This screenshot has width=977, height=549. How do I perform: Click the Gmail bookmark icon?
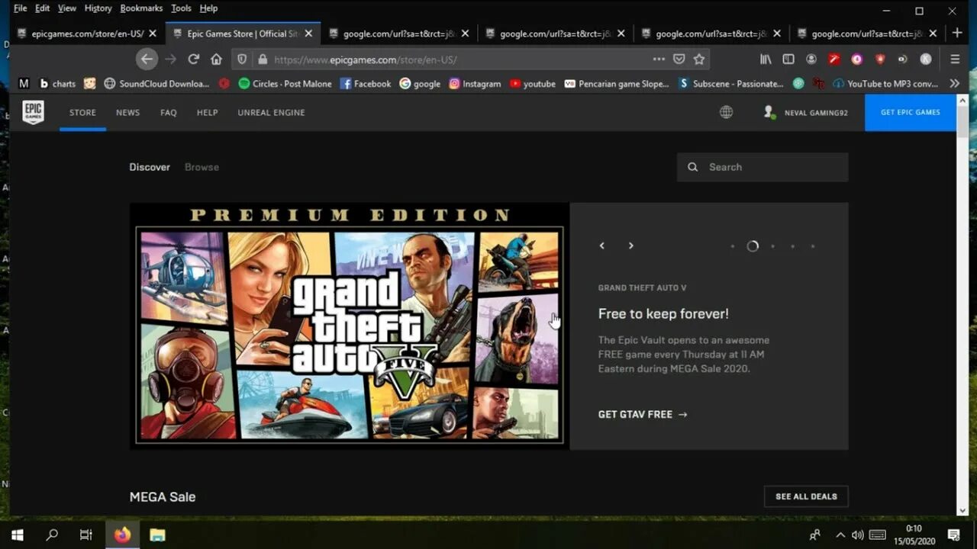(x=24, y=83)
